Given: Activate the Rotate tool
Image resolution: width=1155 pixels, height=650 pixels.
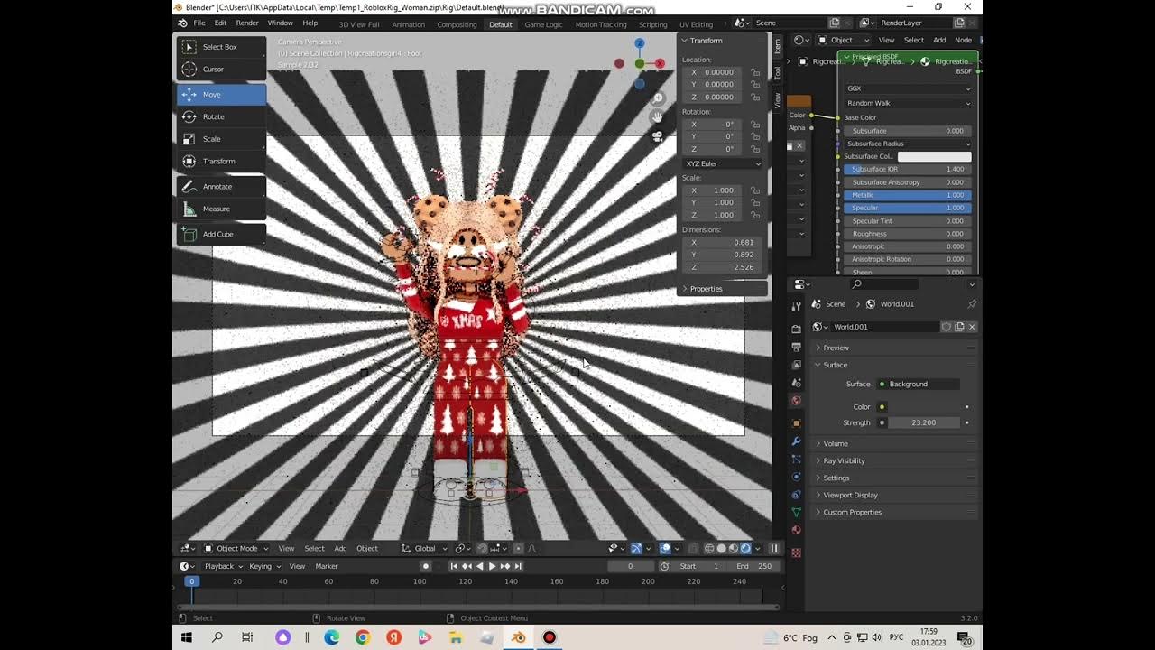Looking at the screenshot, I should pyautogui.click(x=221, y=116).
